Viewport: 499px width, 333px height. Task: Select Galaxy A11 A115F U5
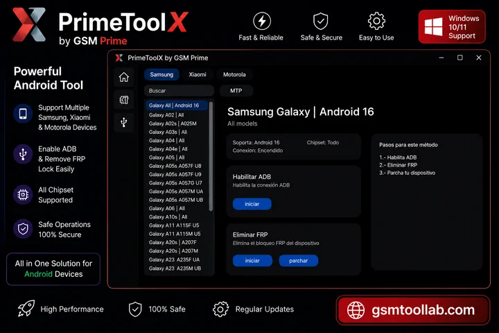pyautogui.click(x=177, y=225)
